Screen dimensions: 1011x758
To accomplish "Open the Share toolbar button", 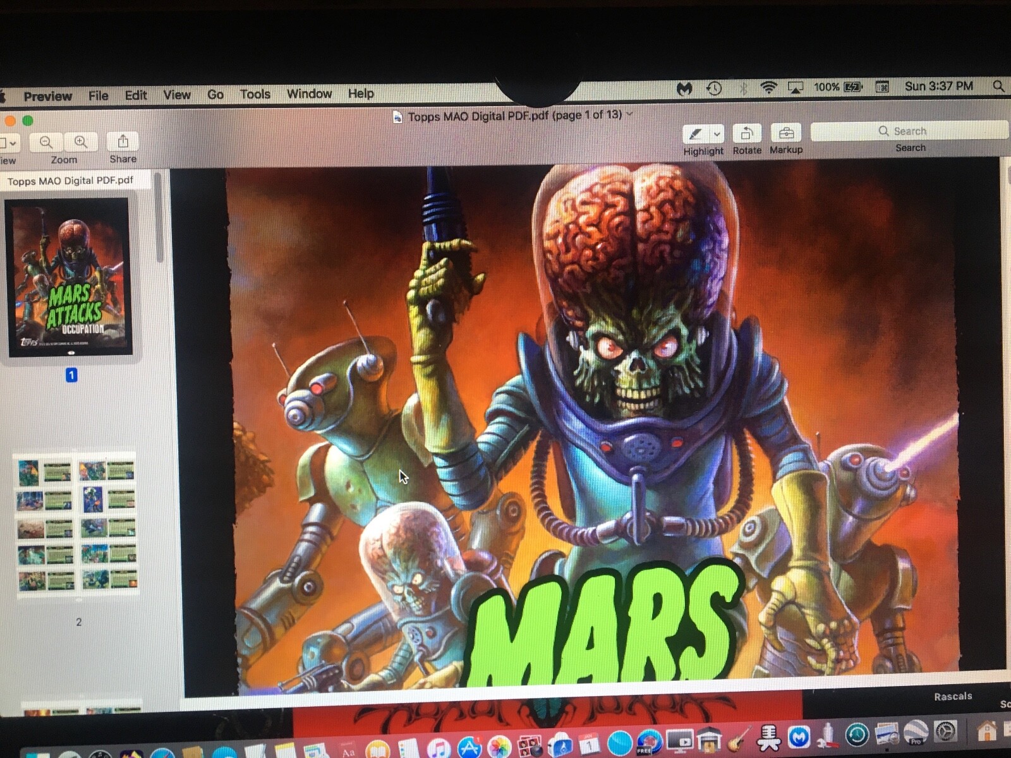I will tap(123, 141).
